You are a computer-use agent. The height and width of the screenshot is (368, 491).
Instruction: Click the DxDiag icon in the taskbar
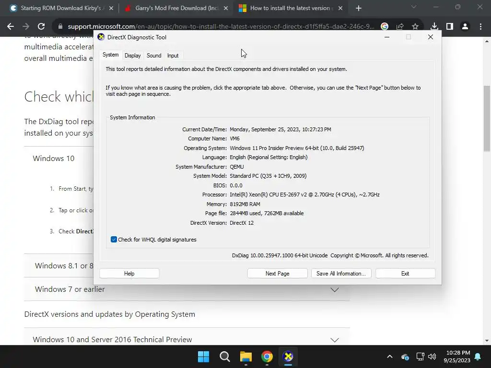point(288,356)
